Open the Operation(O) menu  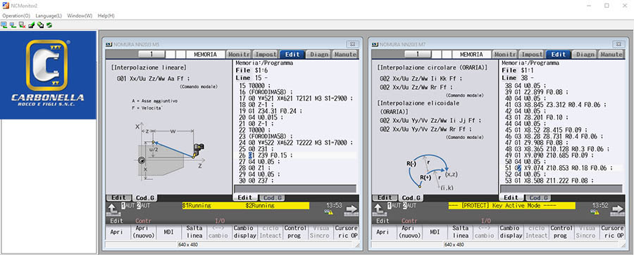pos(16,15)
